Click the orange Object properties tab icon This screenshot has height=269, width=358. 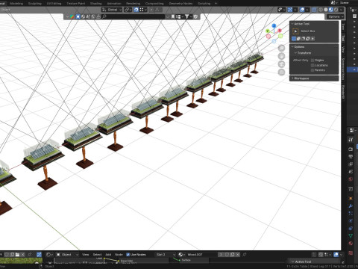(351, 198)
